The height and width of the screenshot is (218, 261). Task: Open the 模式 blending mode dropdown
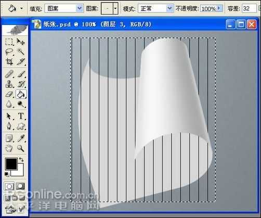tap(169, 8)
